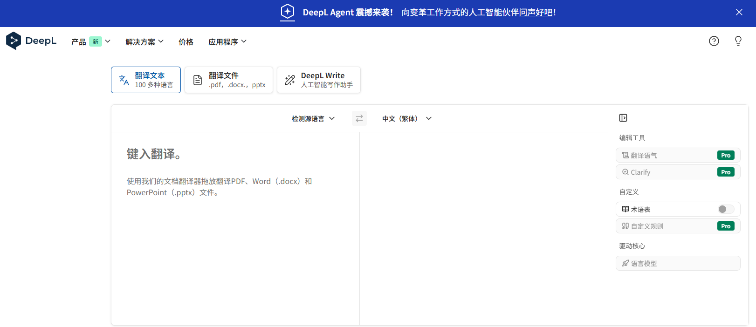The image size is (756, 327).
Task: Click the 问声好吧 link in banner
Action: pos(536,13)
